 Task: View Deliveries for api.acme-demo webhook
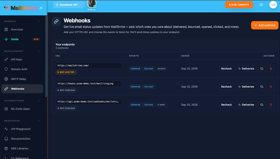(x=246, y=105)
